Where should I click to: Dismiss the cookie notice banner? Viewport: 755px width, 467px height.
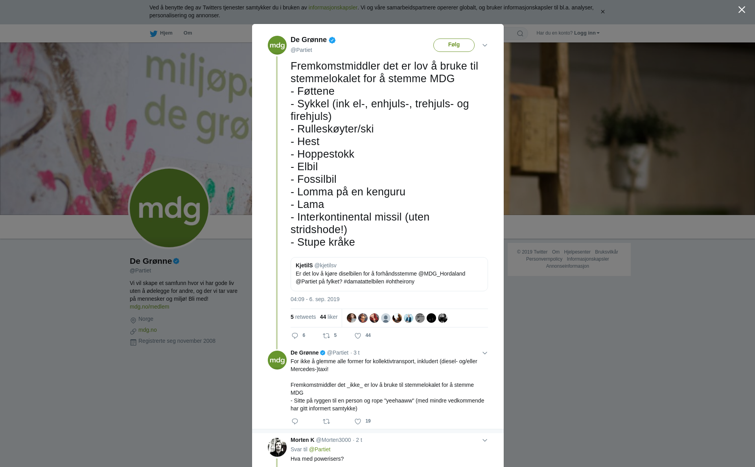(602, 12)
